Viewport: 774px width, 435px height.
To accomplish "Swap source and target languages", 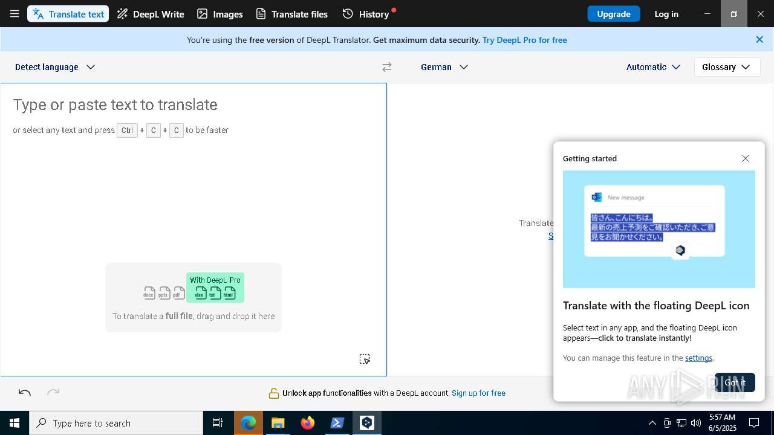I will (x=387, y=67).
